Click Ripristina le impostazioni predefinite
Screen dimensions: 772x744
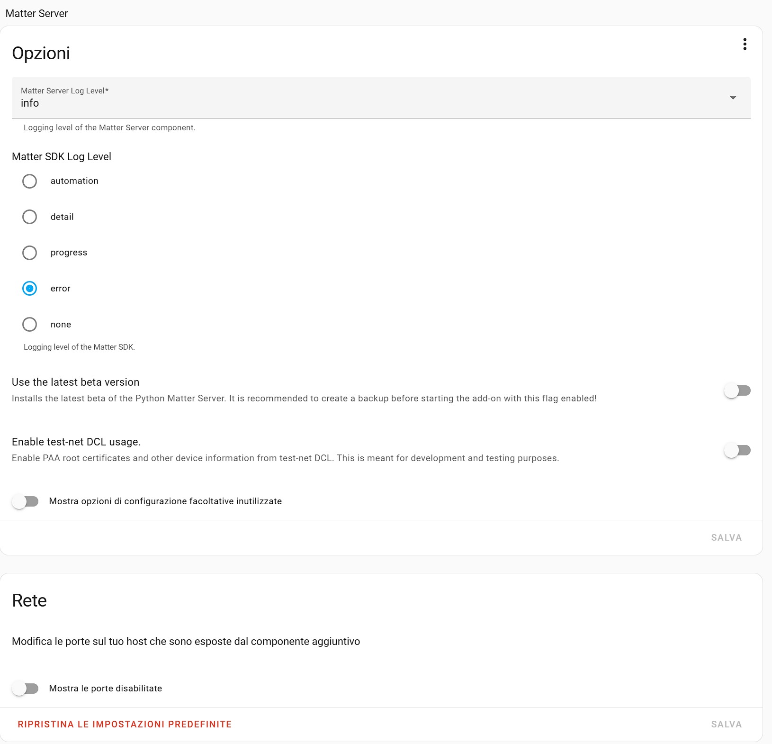pyautogui.click(x=125, y=724)
